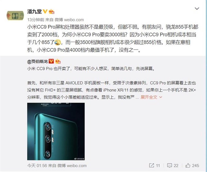Screen dimensions: 207x172
Task: Click the arrow next to 展开全文
Action: (x=161, y=97)
